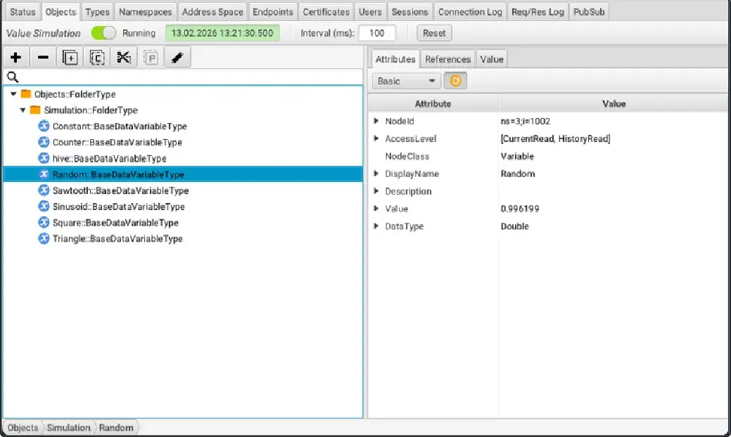Click the hive variable node icon
The image size is (731, 437).
pos(44,158)
